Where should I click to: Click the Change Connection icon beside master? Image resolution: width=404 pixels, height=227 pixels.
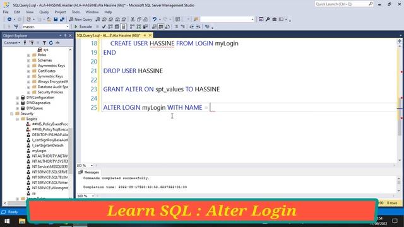16,26
